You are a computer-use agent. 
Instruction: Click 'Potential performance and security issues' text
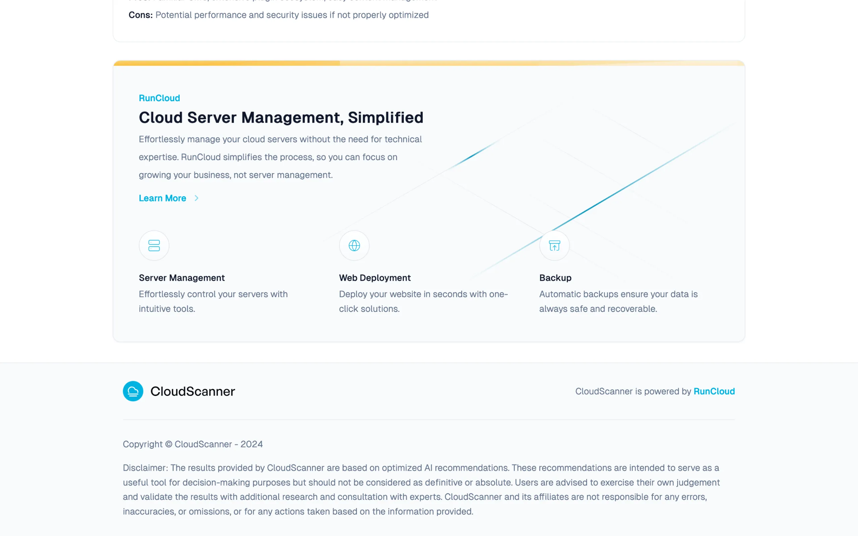292,15
